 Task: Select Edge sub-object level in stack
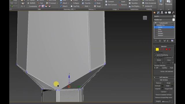(x=160, y=29)
